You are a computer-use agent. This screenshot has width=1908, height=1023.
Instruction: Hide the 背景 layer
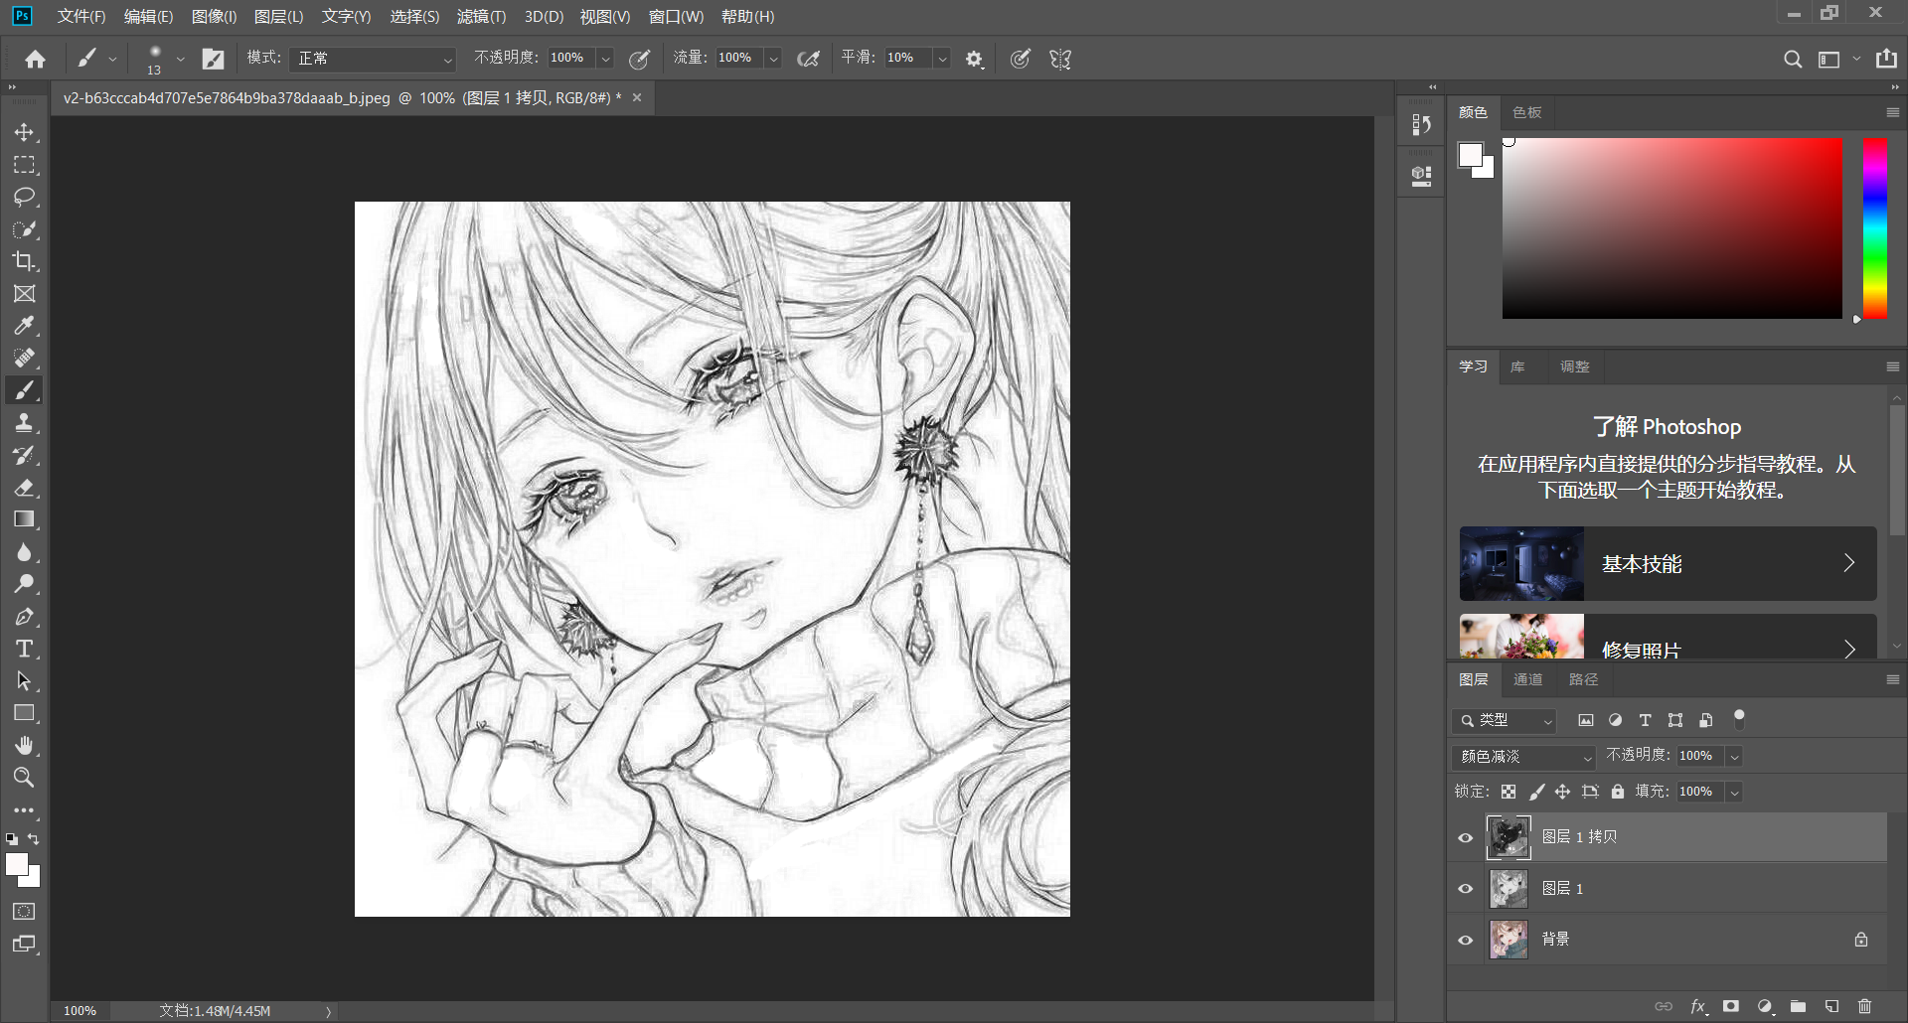click(x=1465, y=940)
